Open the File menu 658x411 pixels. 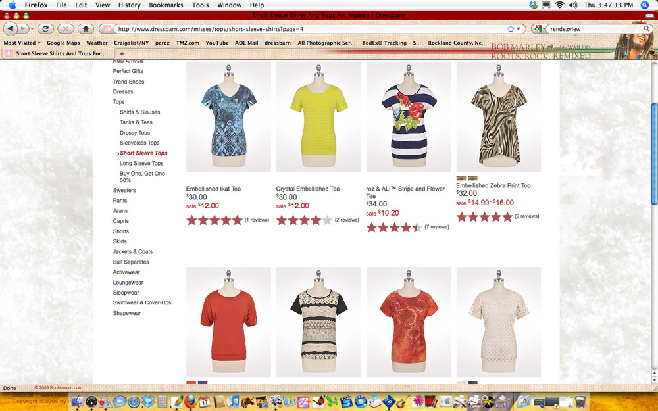point(61,5)
